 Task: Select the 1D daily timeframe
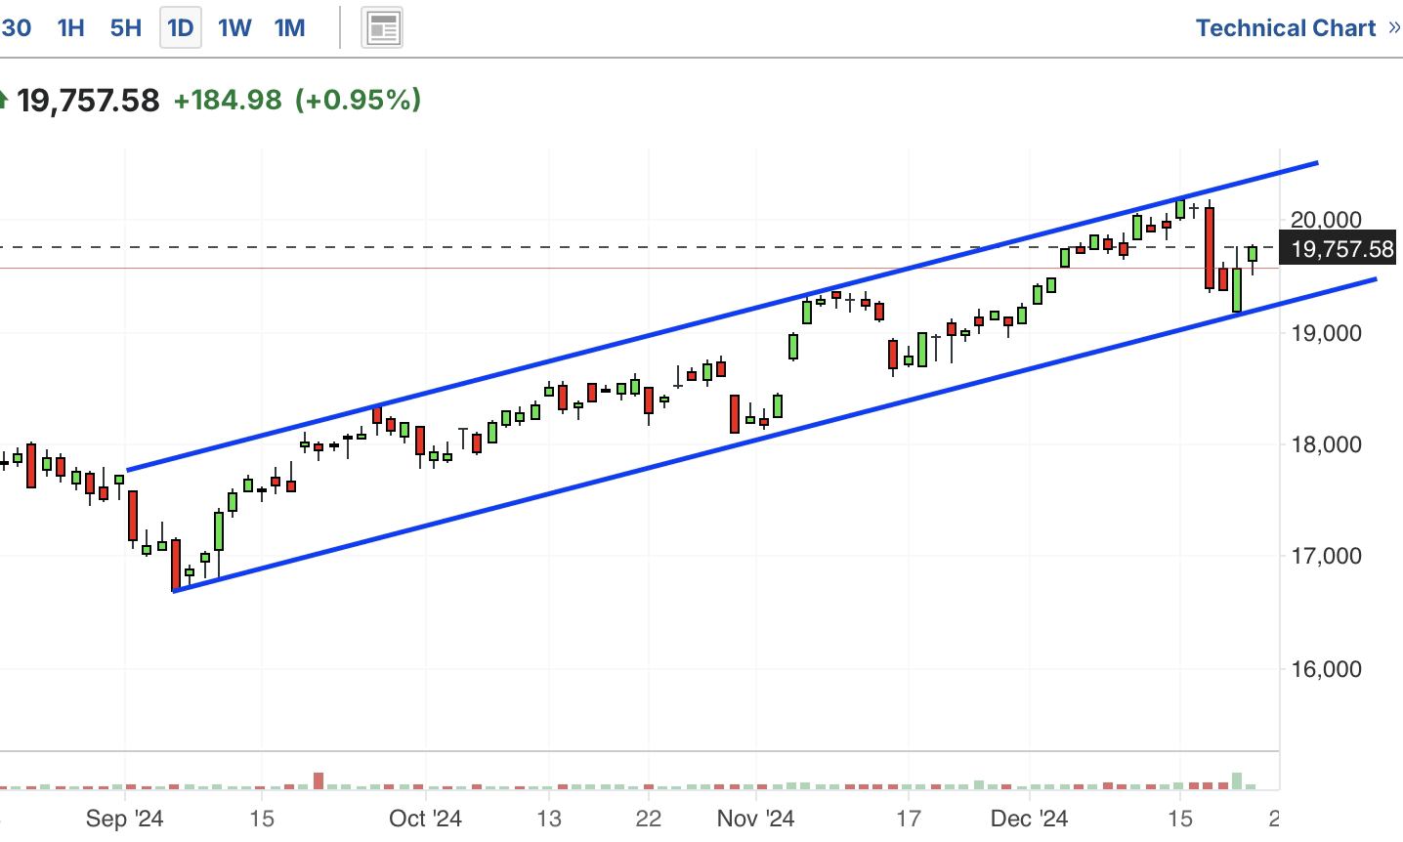pos(180,27)
